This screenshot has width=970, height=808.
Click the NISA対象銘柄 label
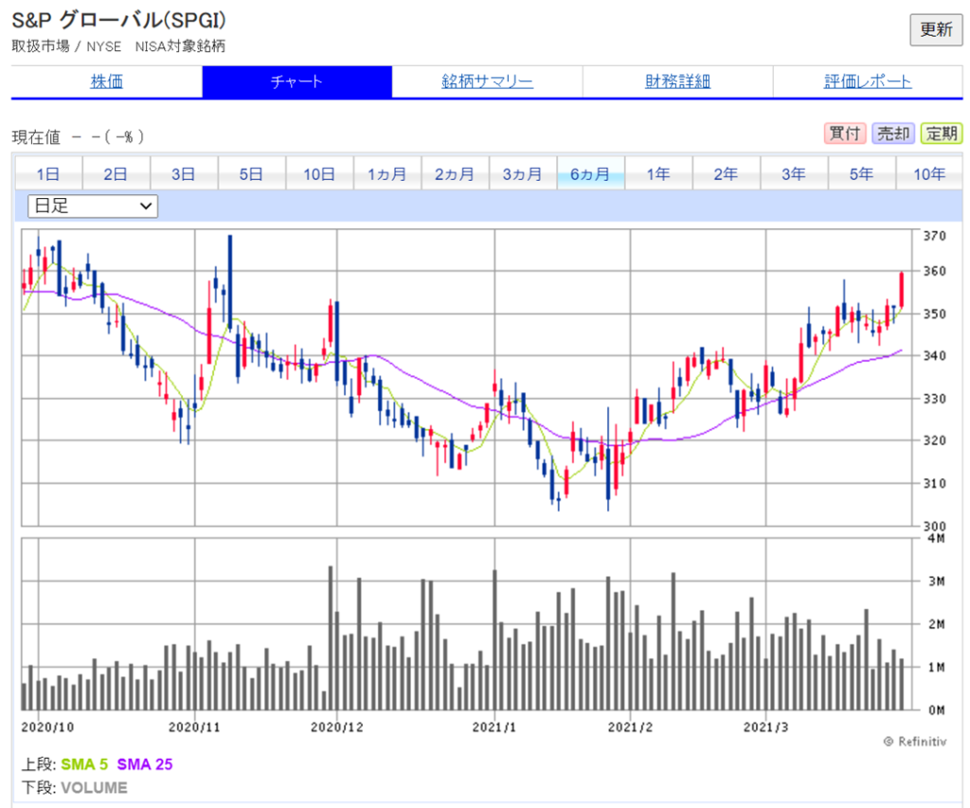click(180, 46)
